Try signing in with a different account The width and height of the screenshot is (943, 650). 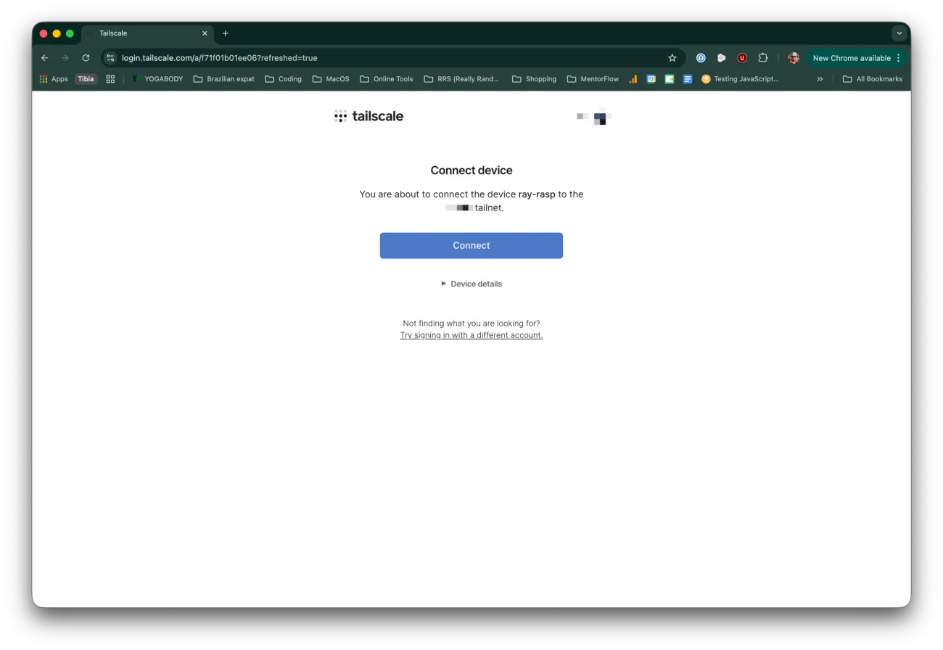click(471, 335)
